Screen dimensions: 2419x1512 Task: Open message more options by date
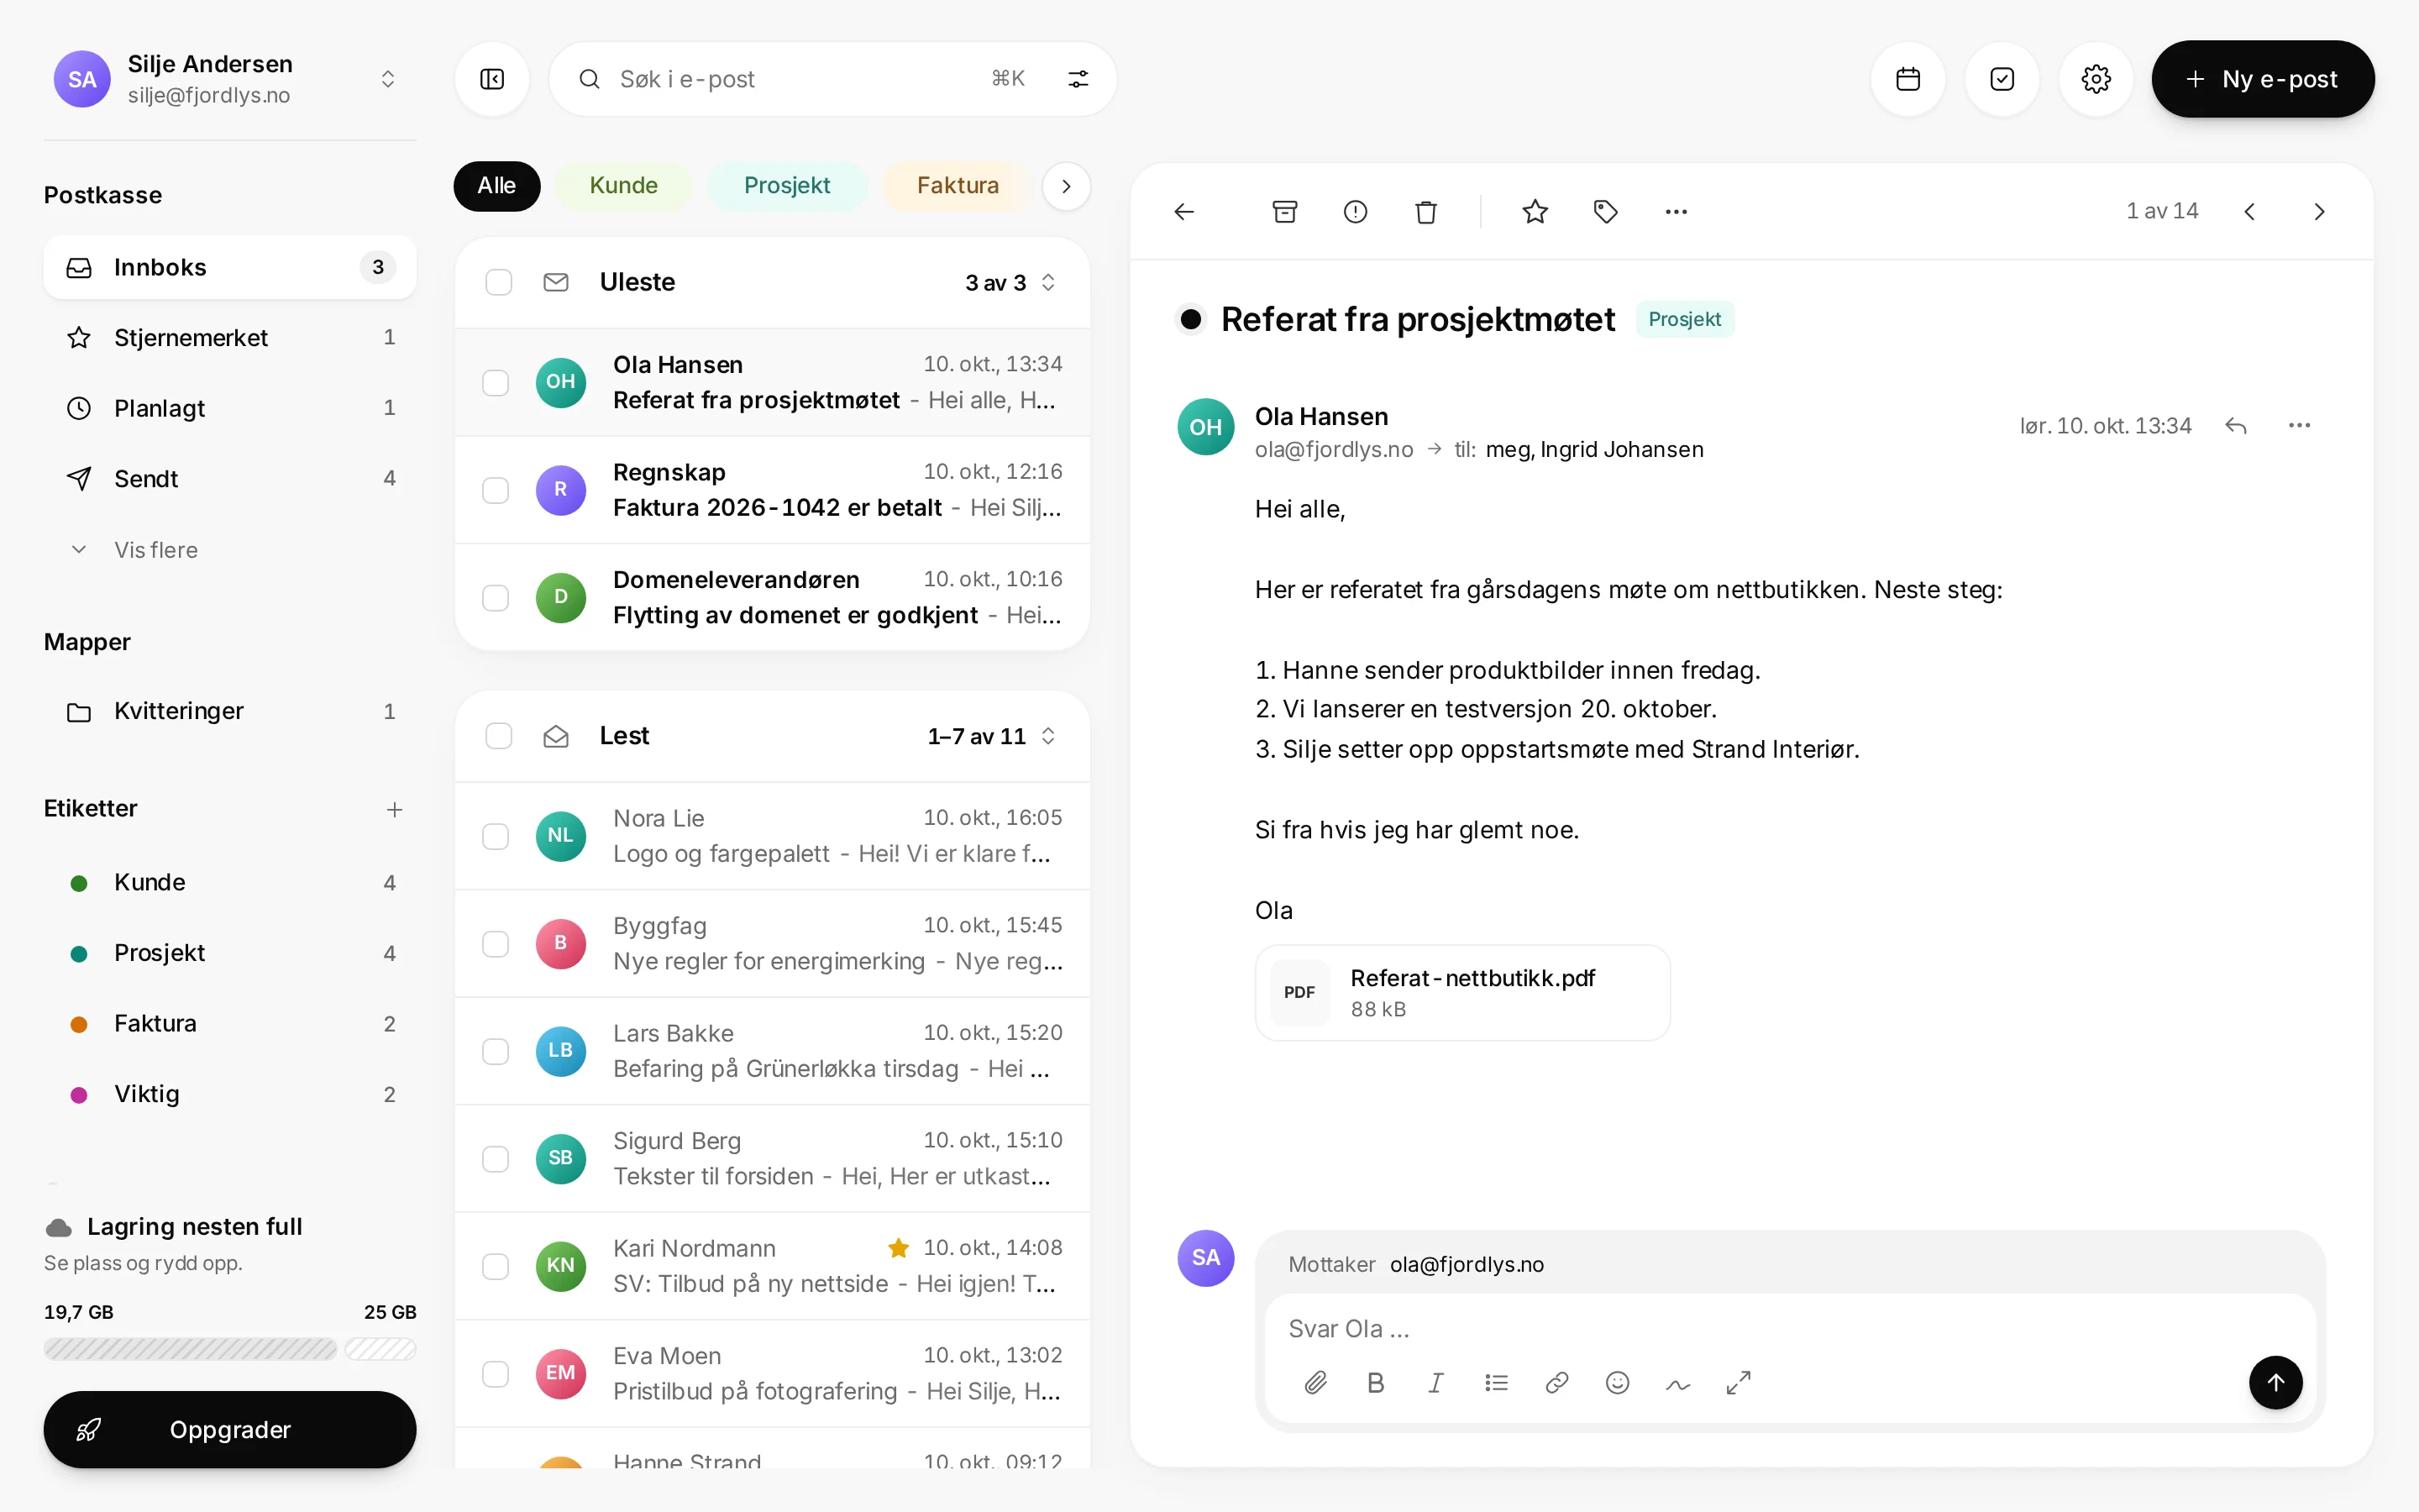point(2299,426)
